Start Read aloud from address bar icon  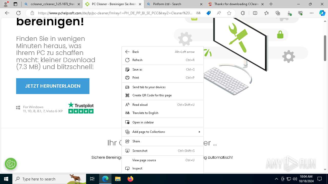tap(219, 13)
